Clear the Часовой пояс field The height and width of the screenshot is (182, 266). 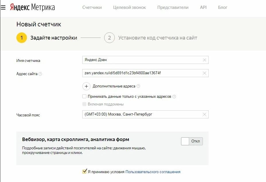click(204, 114)
